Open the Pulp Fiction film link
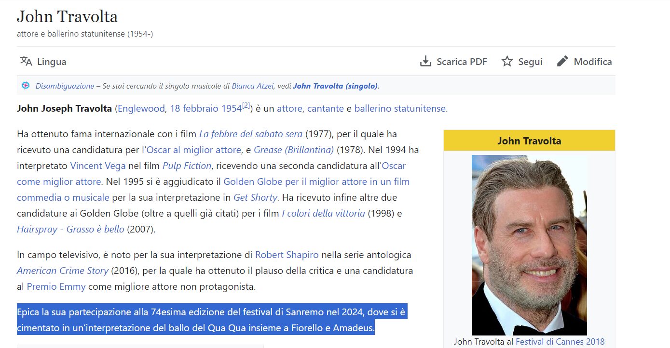Viewport: 670px width, 348px height. tap(187, 166)
